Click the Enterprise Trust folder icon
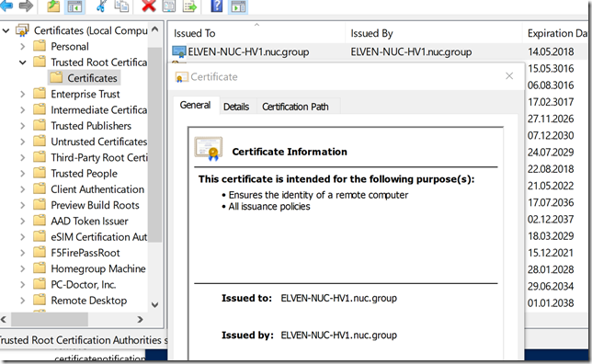Viewport: 592px width, 364px height. click(x=40, y=94)
